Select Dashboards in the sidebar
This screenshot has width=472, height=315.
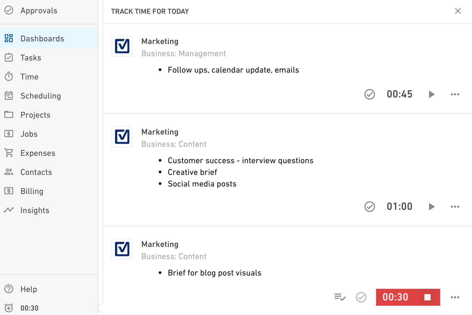click(49, 38)
